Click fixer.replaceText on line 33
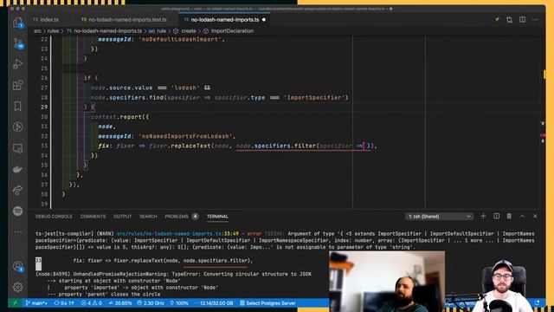Screen dimensions: 554x312 tap(180, 146)
